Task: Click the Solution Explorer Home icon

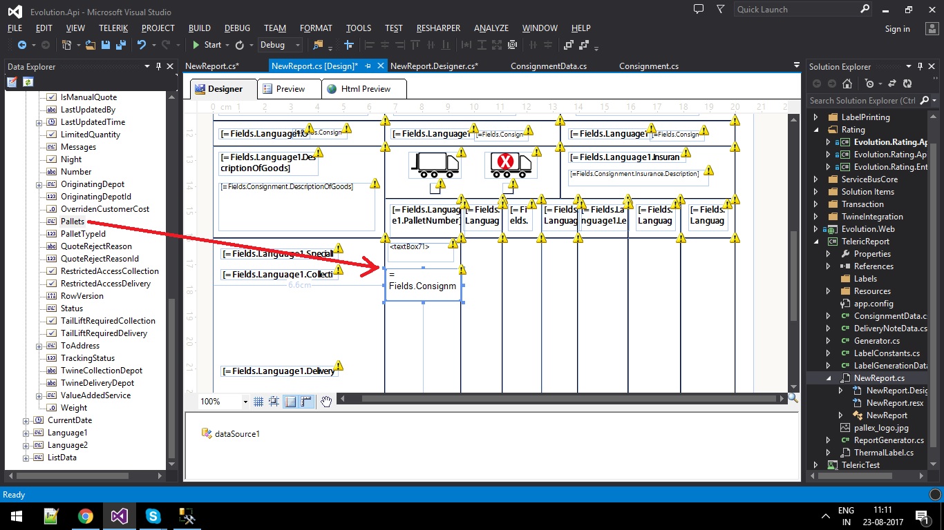Action: [847, 84]
